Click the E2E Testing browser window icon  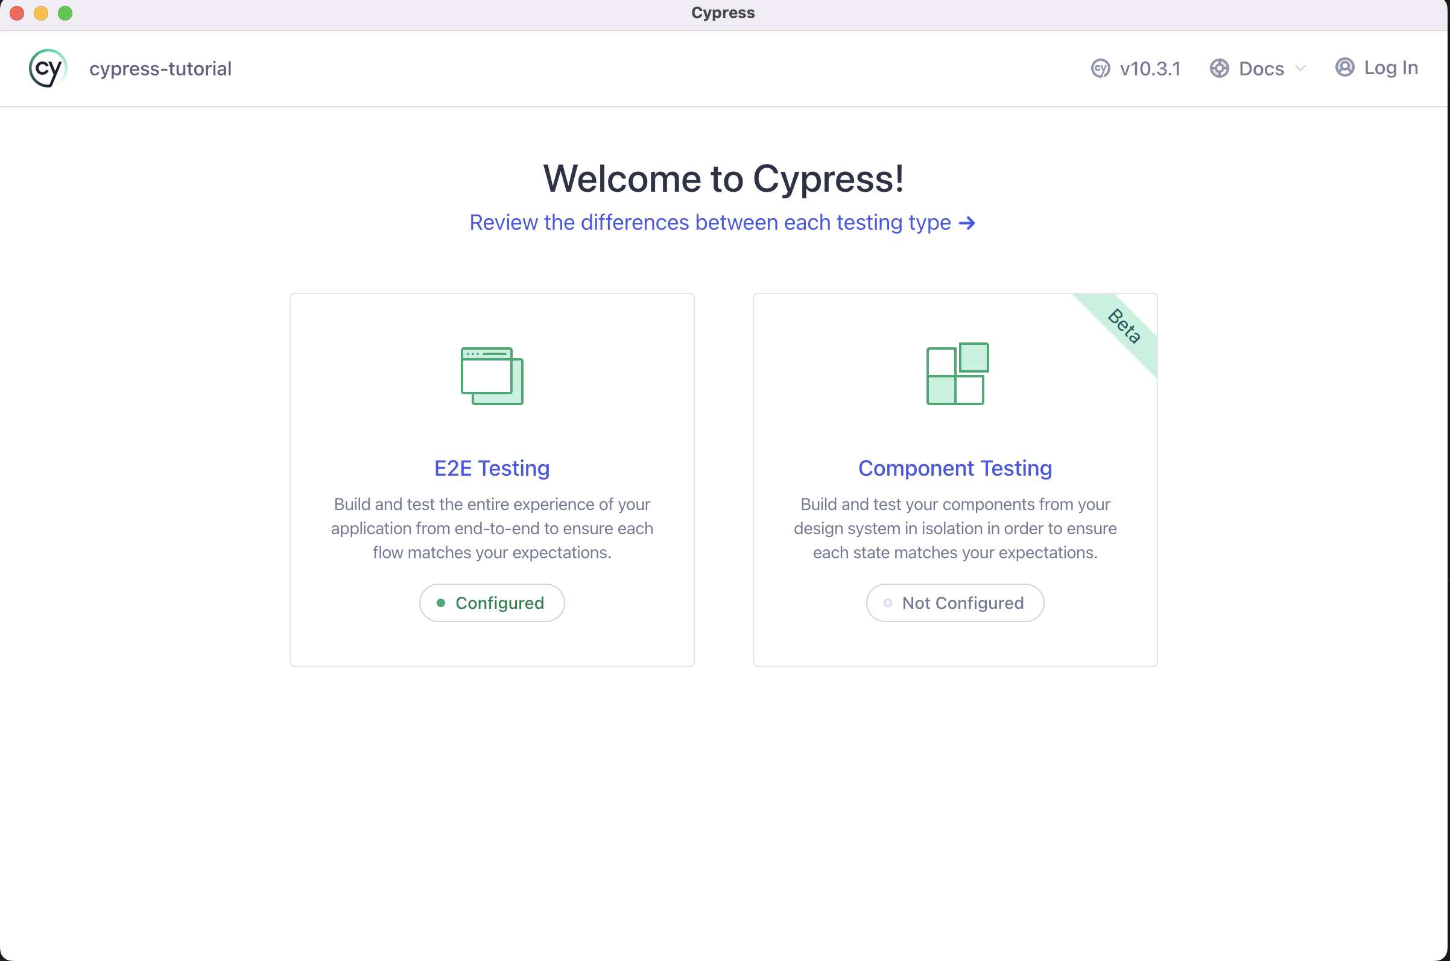coord(492,376)
